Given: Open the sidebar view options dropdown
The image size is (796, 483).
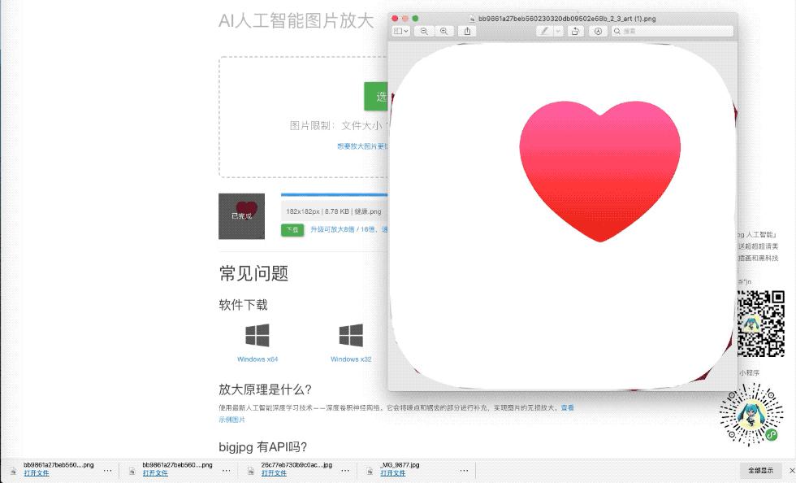Looking at the screenshot, I should (x=400, y=31).
